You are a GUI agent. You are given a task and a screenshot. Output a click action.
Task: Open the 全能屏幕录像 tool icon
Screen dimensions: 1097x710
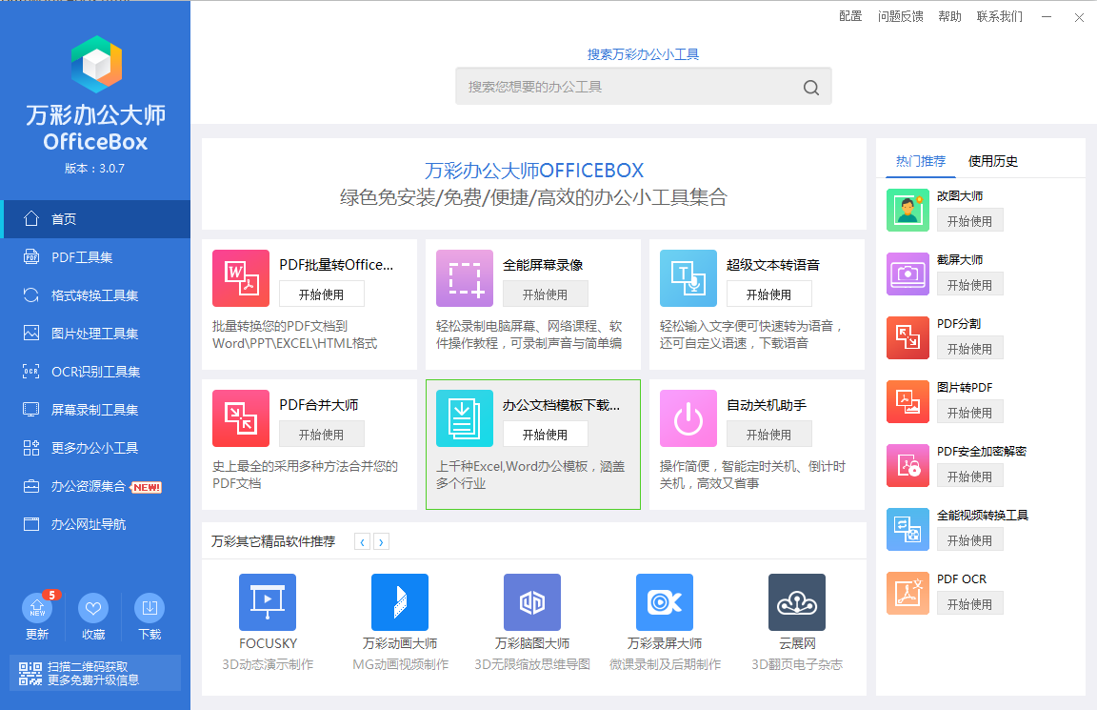click(465, 278)
